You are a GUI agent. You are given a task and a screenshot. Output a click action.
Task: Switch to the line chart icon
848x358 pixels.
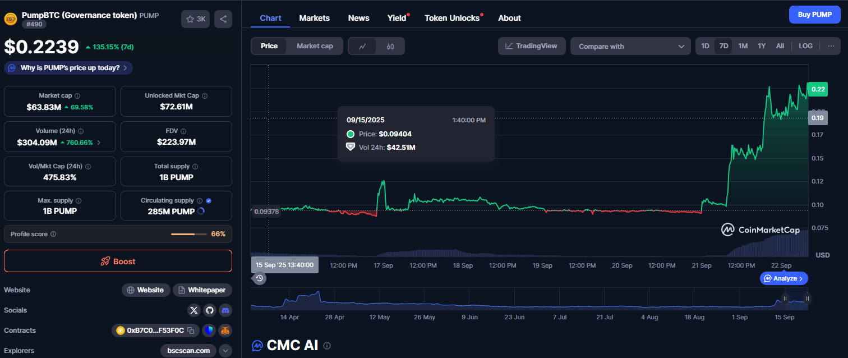pos(363,46)
